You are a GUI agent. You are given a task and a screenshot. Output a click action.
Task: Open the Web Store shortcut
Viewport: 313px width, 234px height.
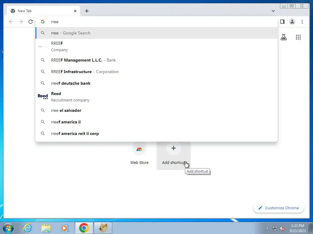tap(139, 155)
